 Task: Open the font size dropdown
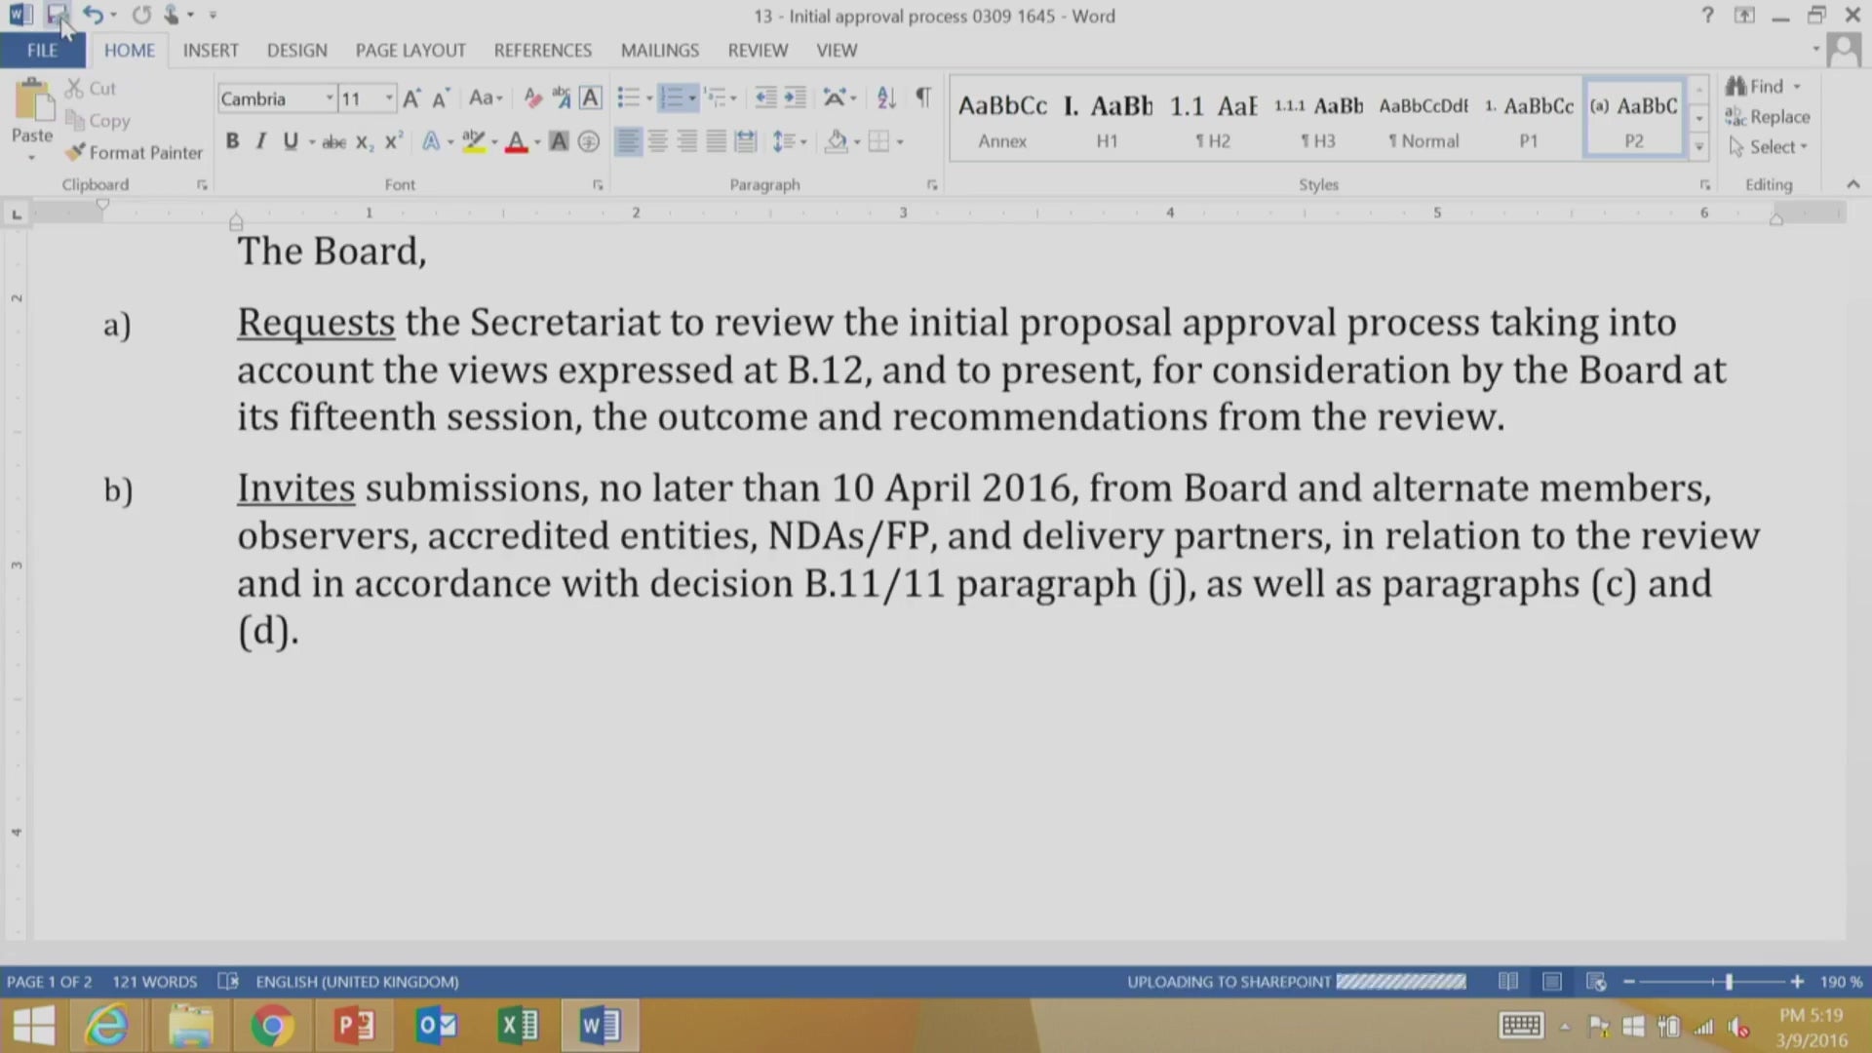388,98
